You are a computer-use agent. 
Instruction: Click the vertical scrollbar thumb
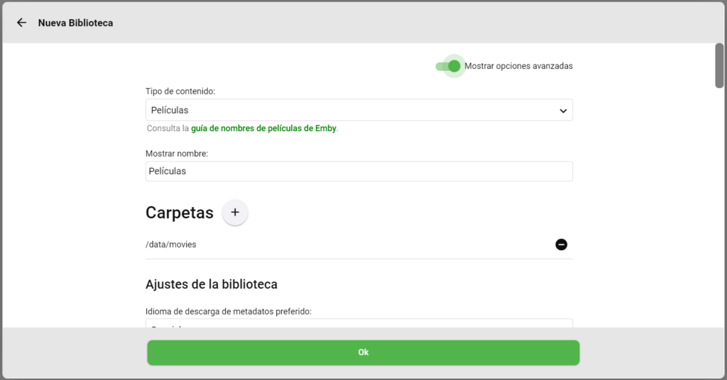tap(719, 65)
